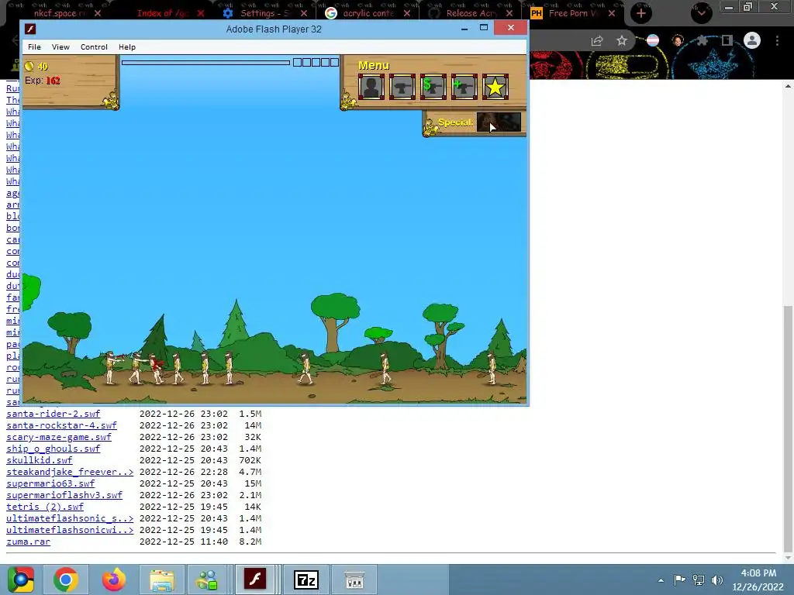Open the train units menu icon
Screen dimensions: 794x595
[371, 87]
